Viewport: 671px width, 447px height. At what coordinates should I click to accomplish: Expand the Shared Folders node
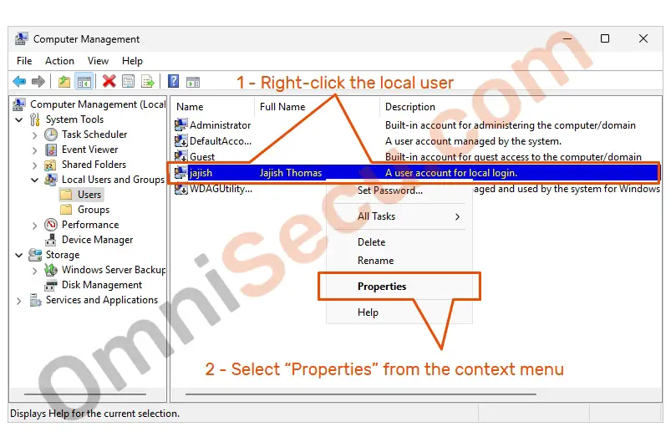pos(34,165)
